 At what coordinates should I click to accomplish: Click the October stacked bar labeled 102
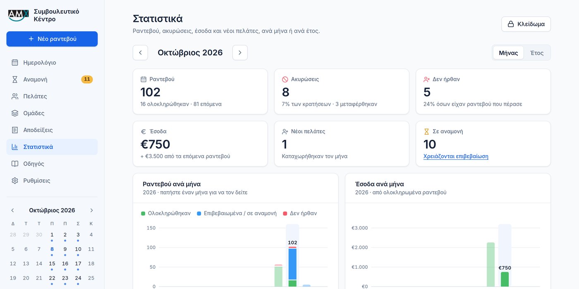pos(292,266)
